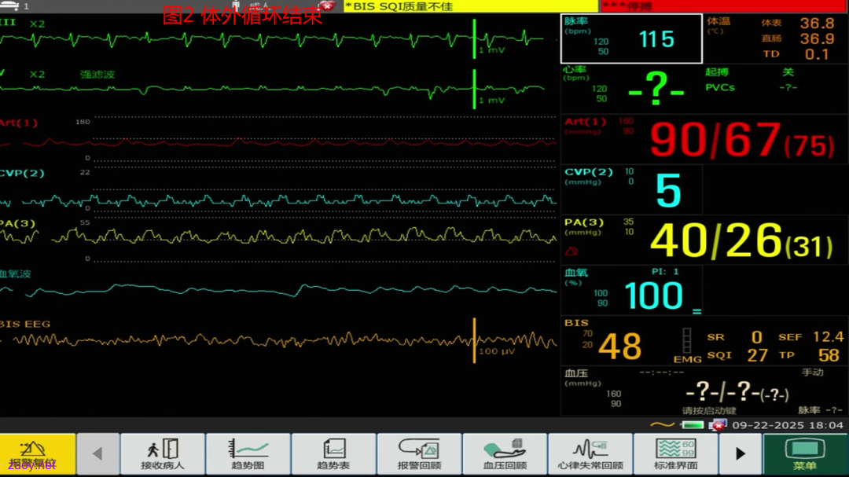This screenshot has height=477, width=849.
Task: Select the Art(1) 90/67 pressure tile
Action: pyautogui.click(x=704, y=139)
